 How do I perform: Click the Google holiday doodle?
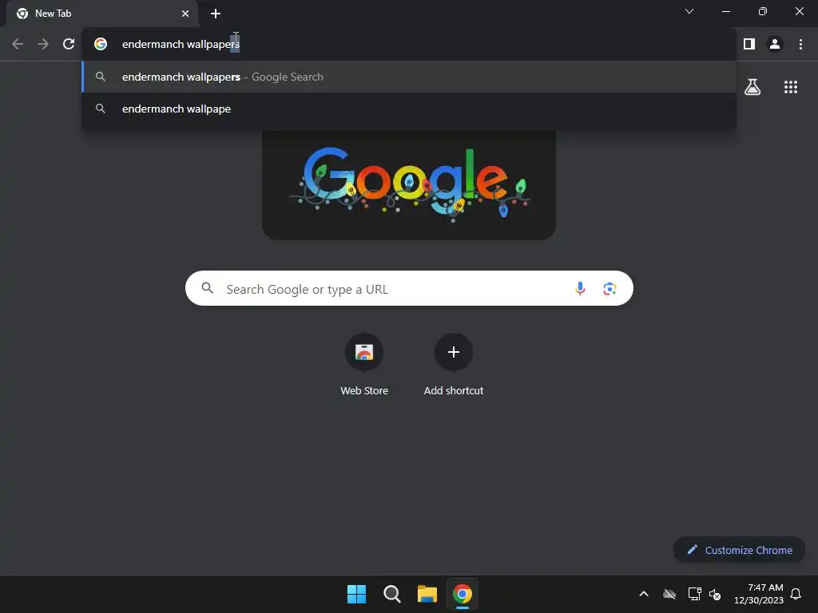pyautogui.click(x=409, y=185)
